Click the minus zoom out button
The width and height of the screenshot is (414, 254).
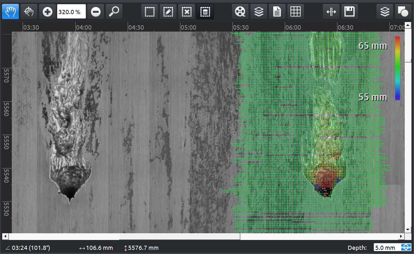(x=95, y=12)
